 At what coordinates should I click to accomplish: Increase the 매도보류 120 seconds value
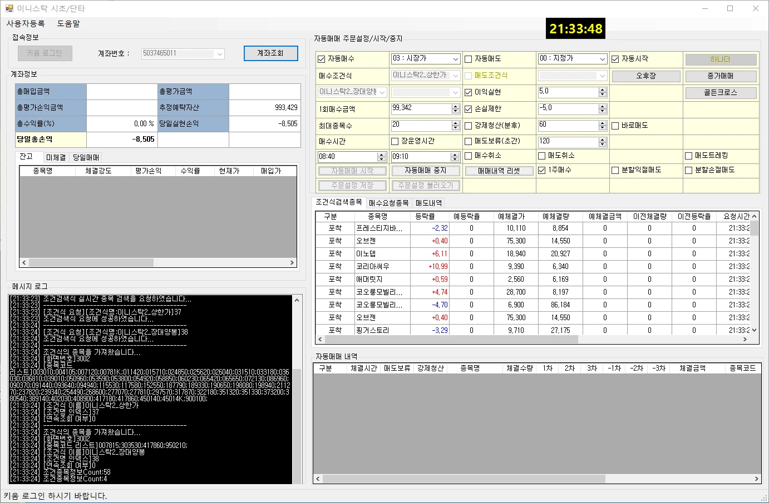click(603, 140)
